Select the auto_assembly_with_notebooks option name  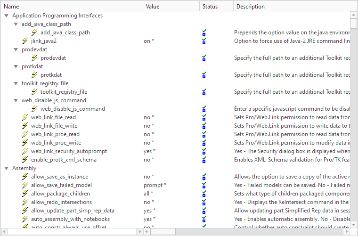[x=70, y=219]
